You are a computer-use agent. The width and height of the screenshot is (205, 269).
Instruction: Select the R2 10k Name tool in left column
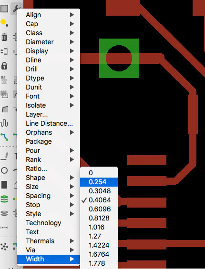[x=4, y=80]
